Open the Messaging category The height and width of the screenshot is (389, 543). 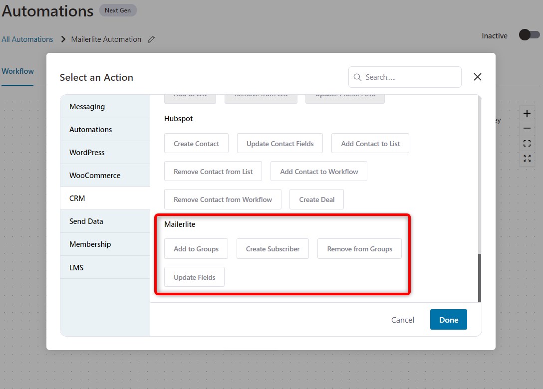(105, 107)
